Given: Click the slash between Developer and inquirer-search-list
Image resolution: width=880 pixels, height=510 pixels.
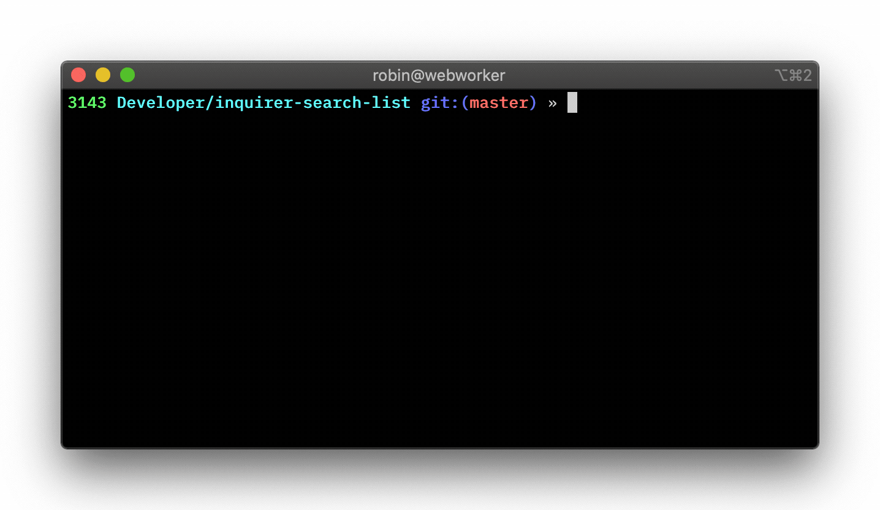Looking at the screenshot, I should pyautogui.click(x=210, y=103).
